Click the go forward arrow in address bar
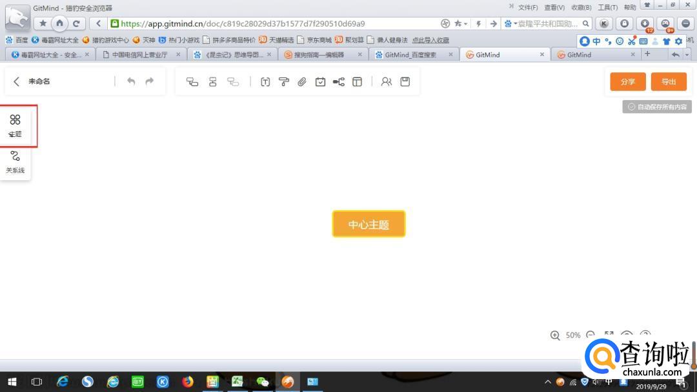 [494, 24]
